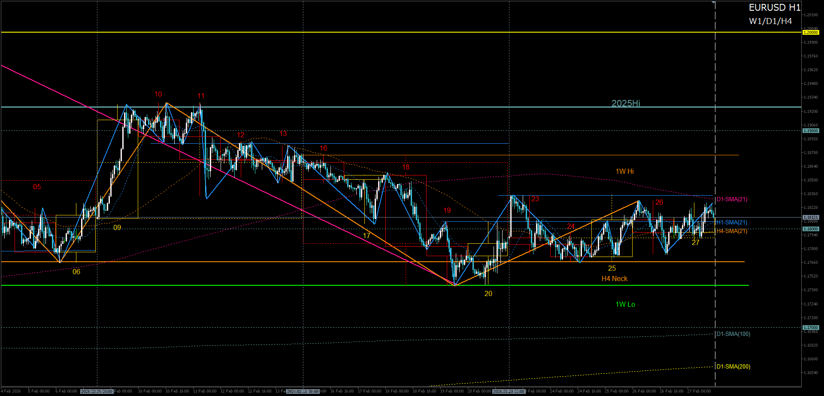Click the 1.19000 price level tag
The height and width of the screenshot is (396, 824).
(810, 131)
